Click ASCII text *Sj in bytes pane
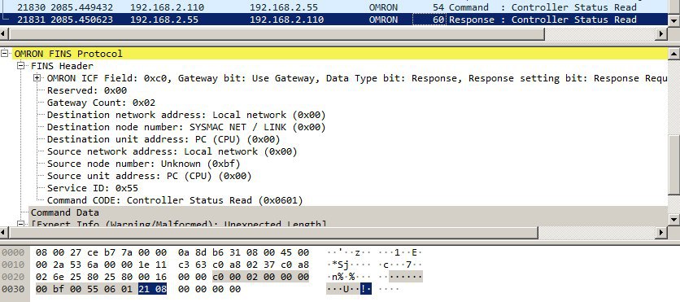680x302 pixels. [341, 265]
